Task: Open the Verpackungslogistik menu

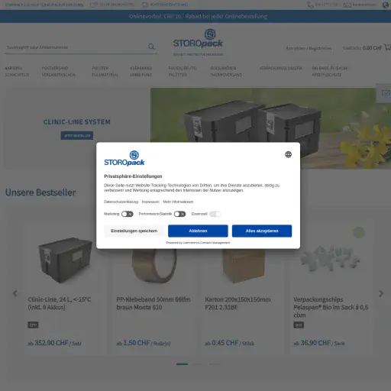Action: tap(281, 68)
